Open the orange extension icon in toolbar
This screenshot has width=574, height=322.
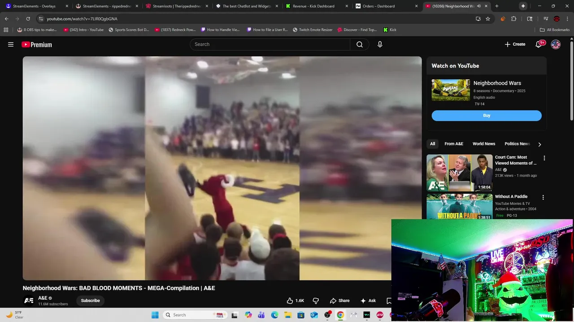point(503,19)
